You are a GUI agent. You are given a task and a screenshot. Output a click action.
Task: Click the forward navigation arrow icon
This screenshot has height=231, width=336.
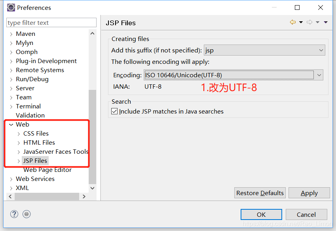[x=309, y=22]
